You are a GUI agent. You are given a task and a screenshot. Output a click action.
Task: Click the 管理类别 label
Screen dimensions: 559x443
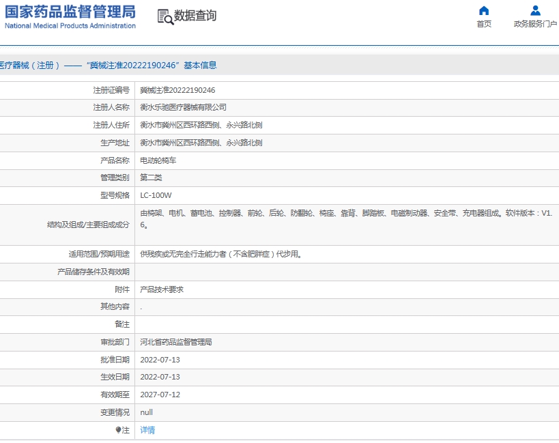pos(115,177)
